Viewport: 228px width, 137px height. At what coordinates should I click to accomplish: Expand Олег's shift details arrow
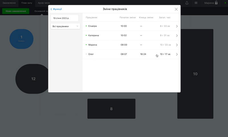point(177,54)
